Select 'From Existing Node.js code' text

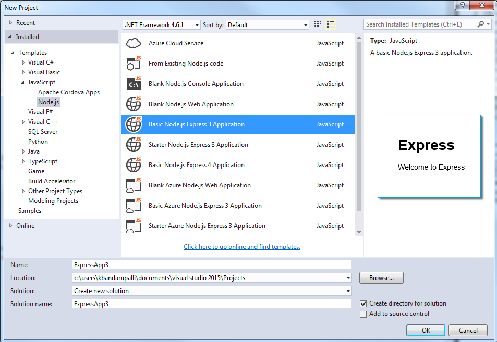[186, 64]
